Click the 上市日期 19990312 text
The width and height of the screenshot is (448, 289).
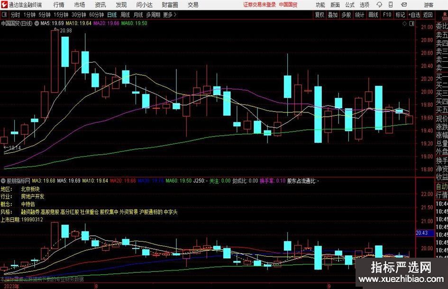click(x=22, y=220)
